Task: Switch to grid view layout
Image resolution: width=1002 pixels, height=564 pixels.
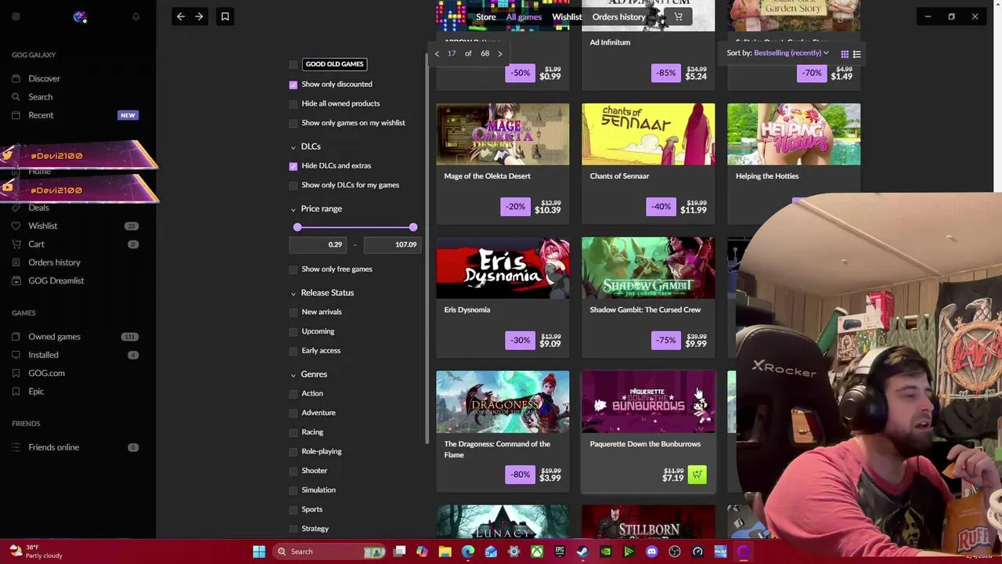Action: pos(845,54)
